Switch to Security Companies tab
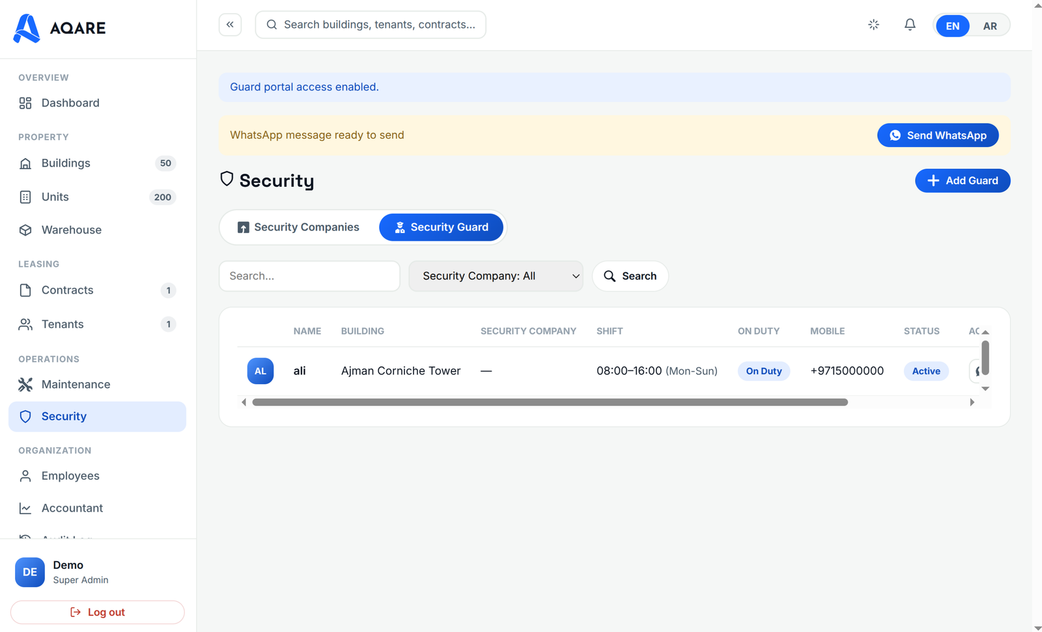 tap(298, 227)
